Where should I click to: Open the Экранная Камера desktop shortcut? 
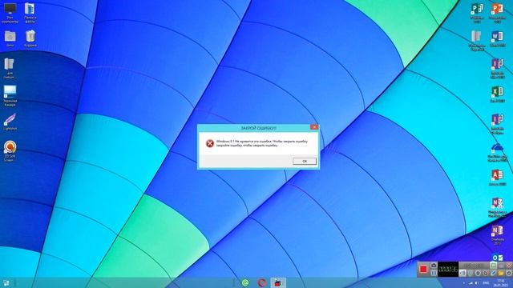click(x=10, y=95)
